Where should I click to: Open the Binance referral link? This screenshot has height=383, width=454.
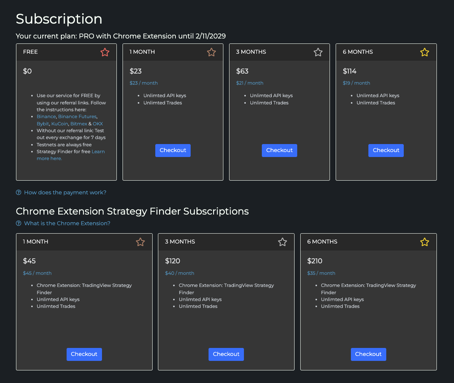click(46, 117)
